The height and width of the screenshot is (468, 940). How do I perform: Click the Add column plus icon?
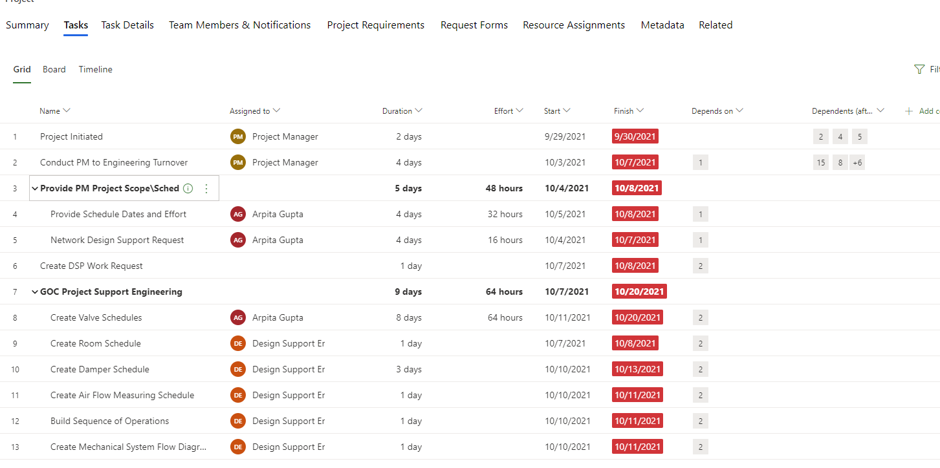pyautogui.click(x=908, y=111)
